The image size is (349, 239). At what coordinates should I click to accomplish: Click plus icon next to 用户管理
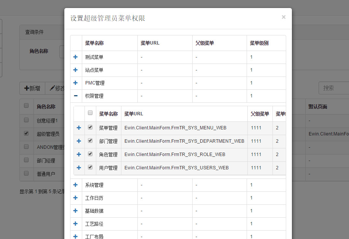[79, 168]
